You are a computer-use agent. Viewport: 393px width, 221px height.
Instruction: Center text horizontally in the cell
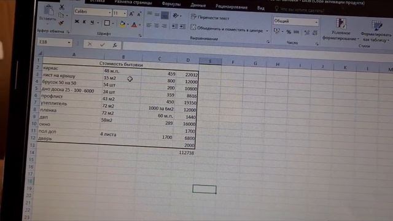pos(157,26)
